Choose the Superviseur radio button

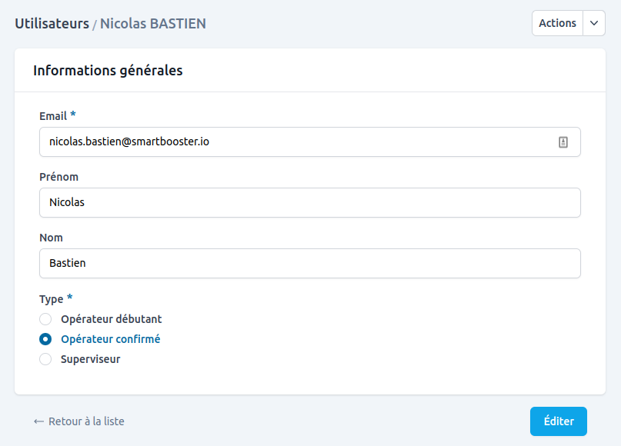point(45,359)
